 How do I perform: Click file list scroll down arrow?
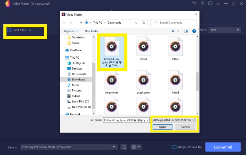tap(197, 113)
